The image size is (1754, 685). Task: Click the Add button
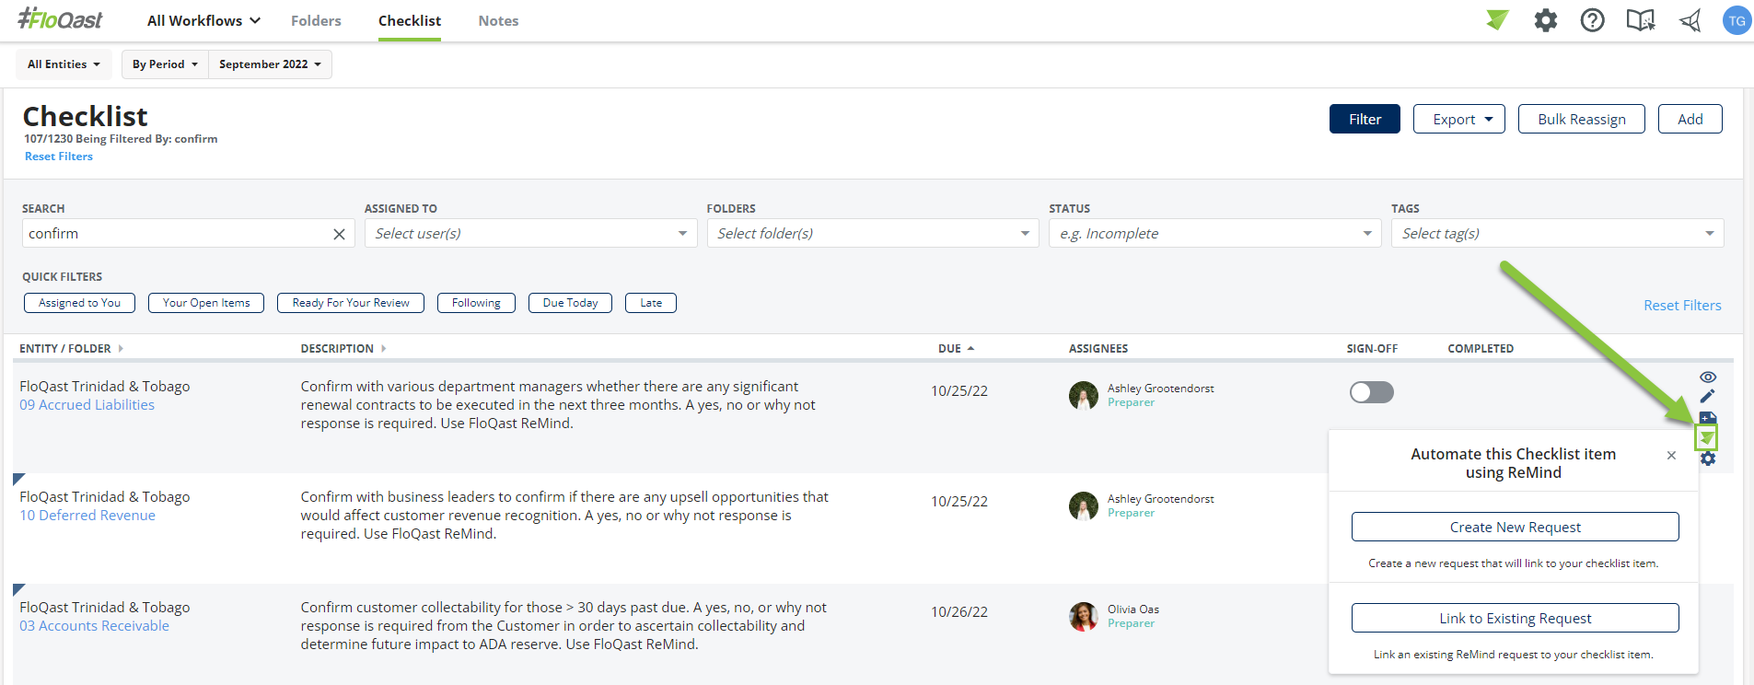(x=1690, y=119)
